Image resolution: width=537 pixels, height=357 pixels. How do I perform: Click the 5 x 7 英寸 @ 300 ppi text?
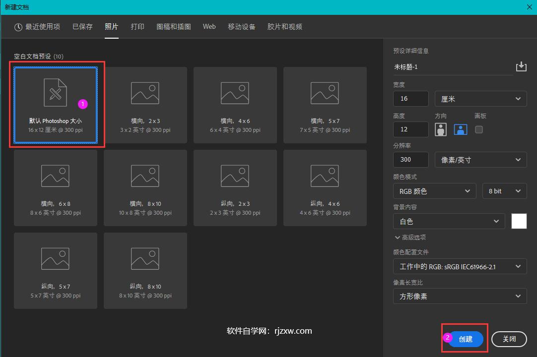pos(56,296)
